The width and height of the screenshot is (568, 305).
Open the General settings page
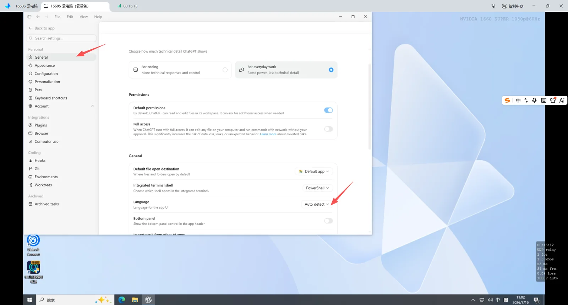(x=61, y=57)
